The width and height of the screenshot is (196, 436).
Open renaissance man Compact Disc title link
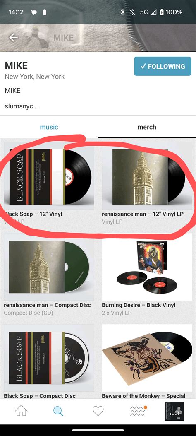click(x=47, y=305)
